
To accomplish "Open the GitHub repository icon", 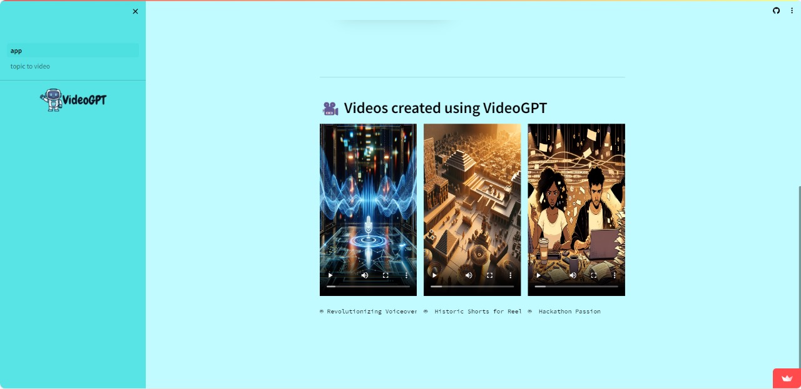I will 776,11.
